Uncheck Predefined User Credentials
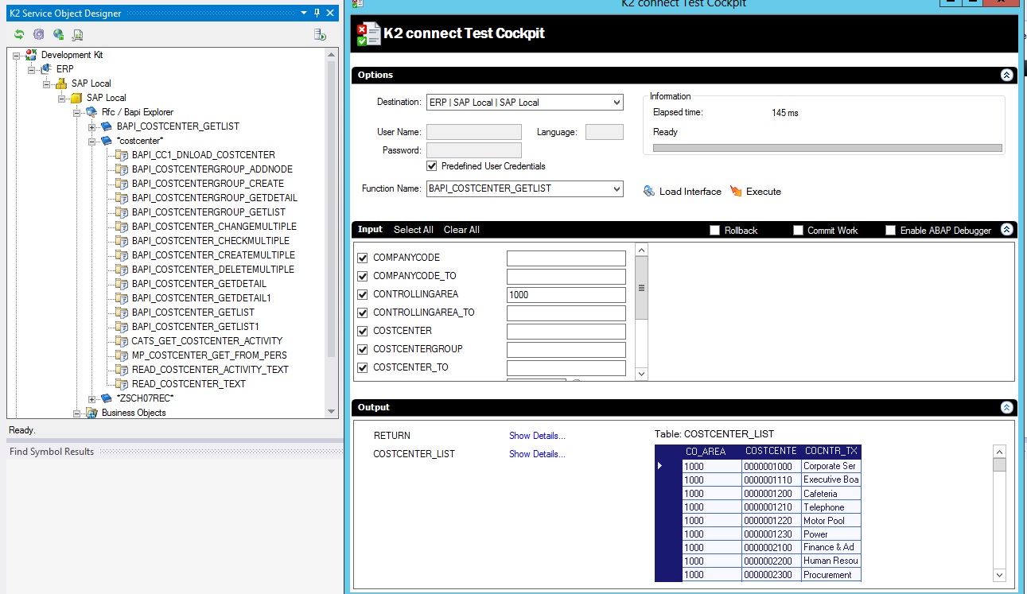1027x594 pixels. click(x=431, y=166)
